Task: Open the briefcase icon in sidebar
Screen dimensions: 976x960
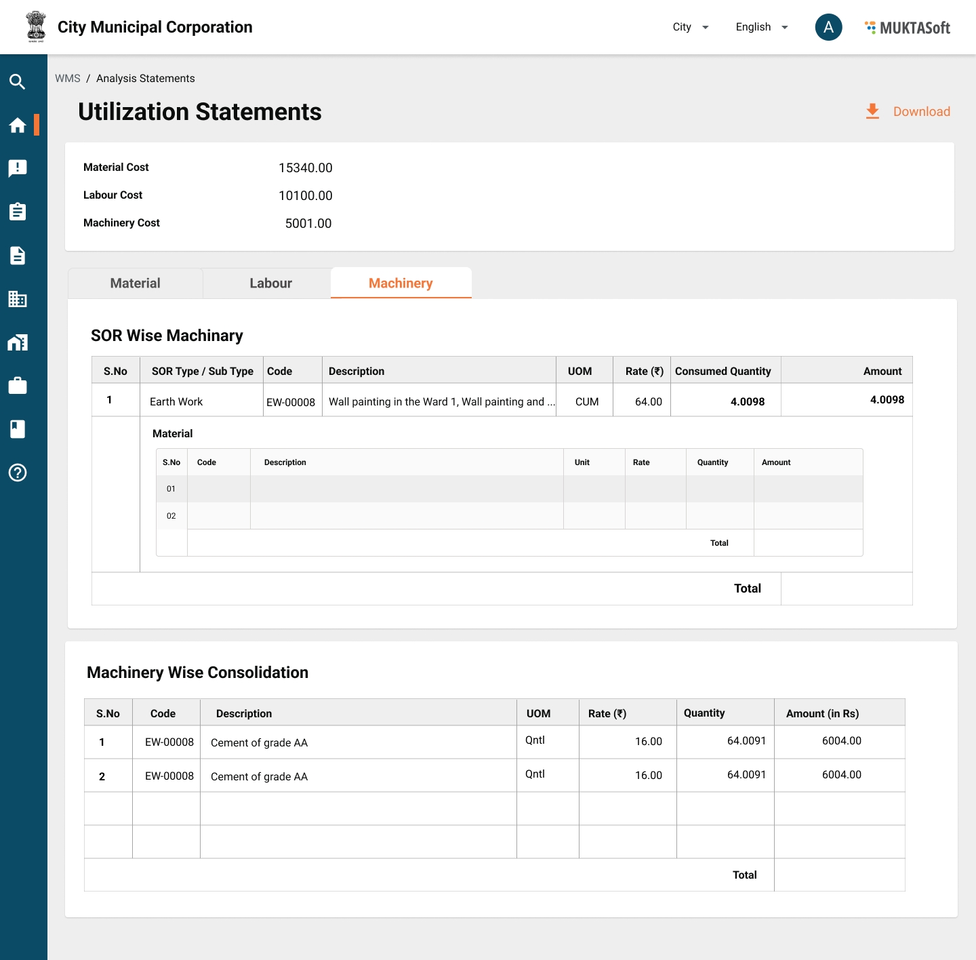Action: (x=18, y=386)
